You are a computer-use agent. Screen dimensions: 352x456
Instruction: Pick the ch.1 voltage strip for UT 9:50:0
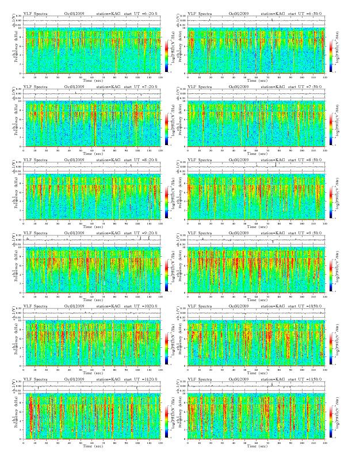pyautogui.click(x=256, y=240)
